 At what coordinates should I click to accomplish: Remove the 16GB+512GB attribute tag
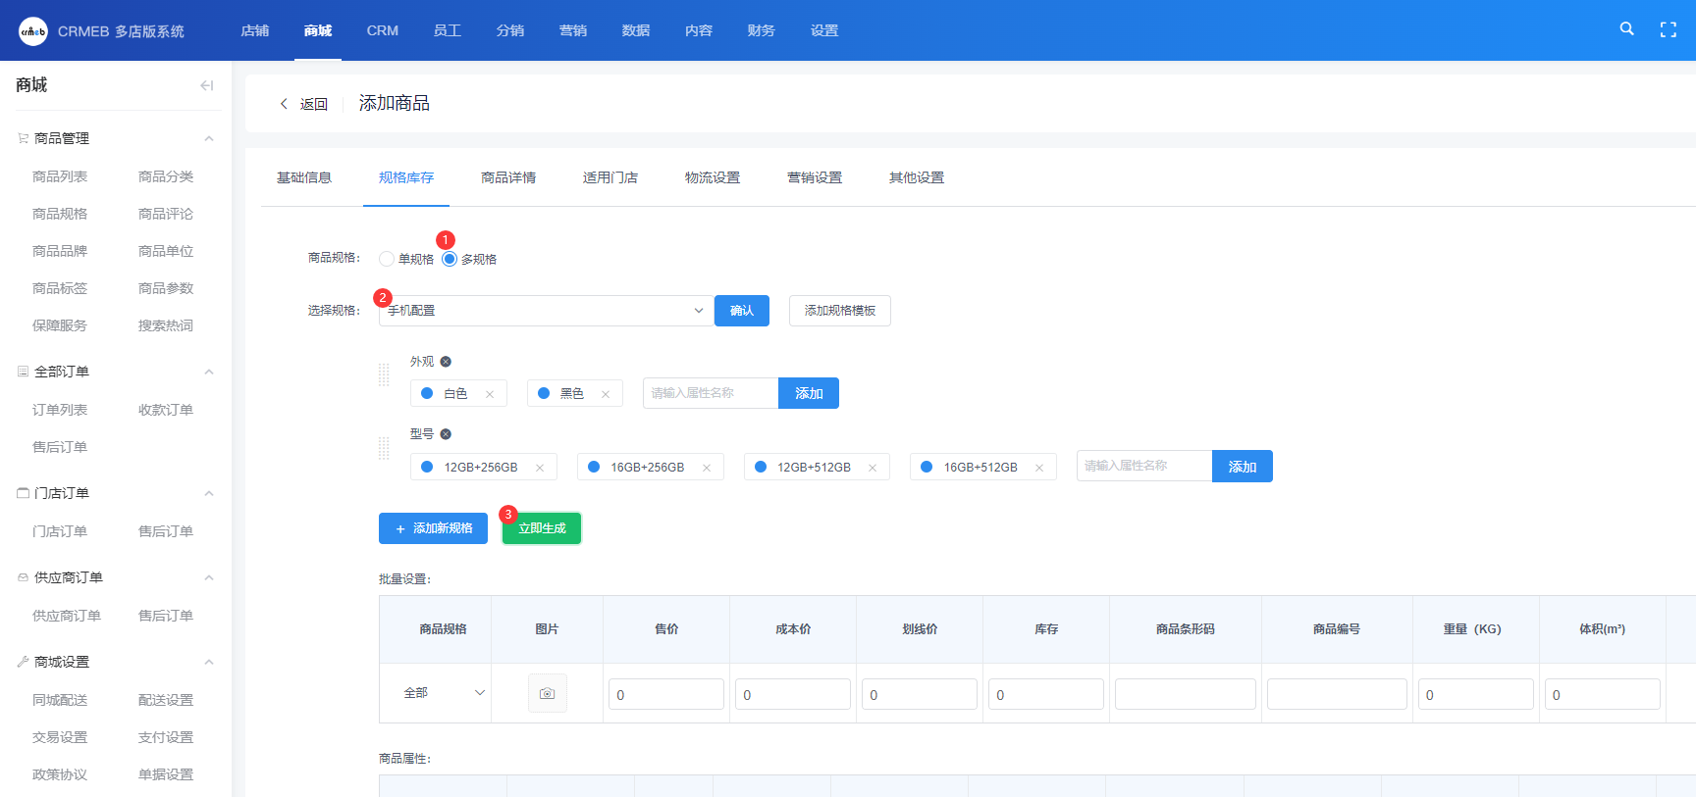pos(1039,468)
